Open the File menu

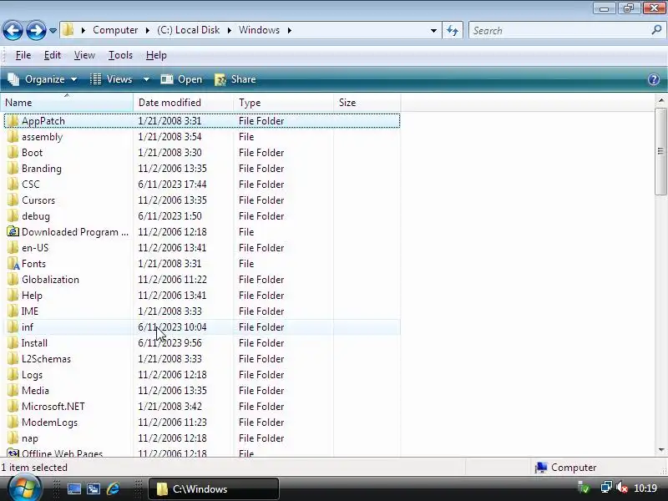[23, 55]
